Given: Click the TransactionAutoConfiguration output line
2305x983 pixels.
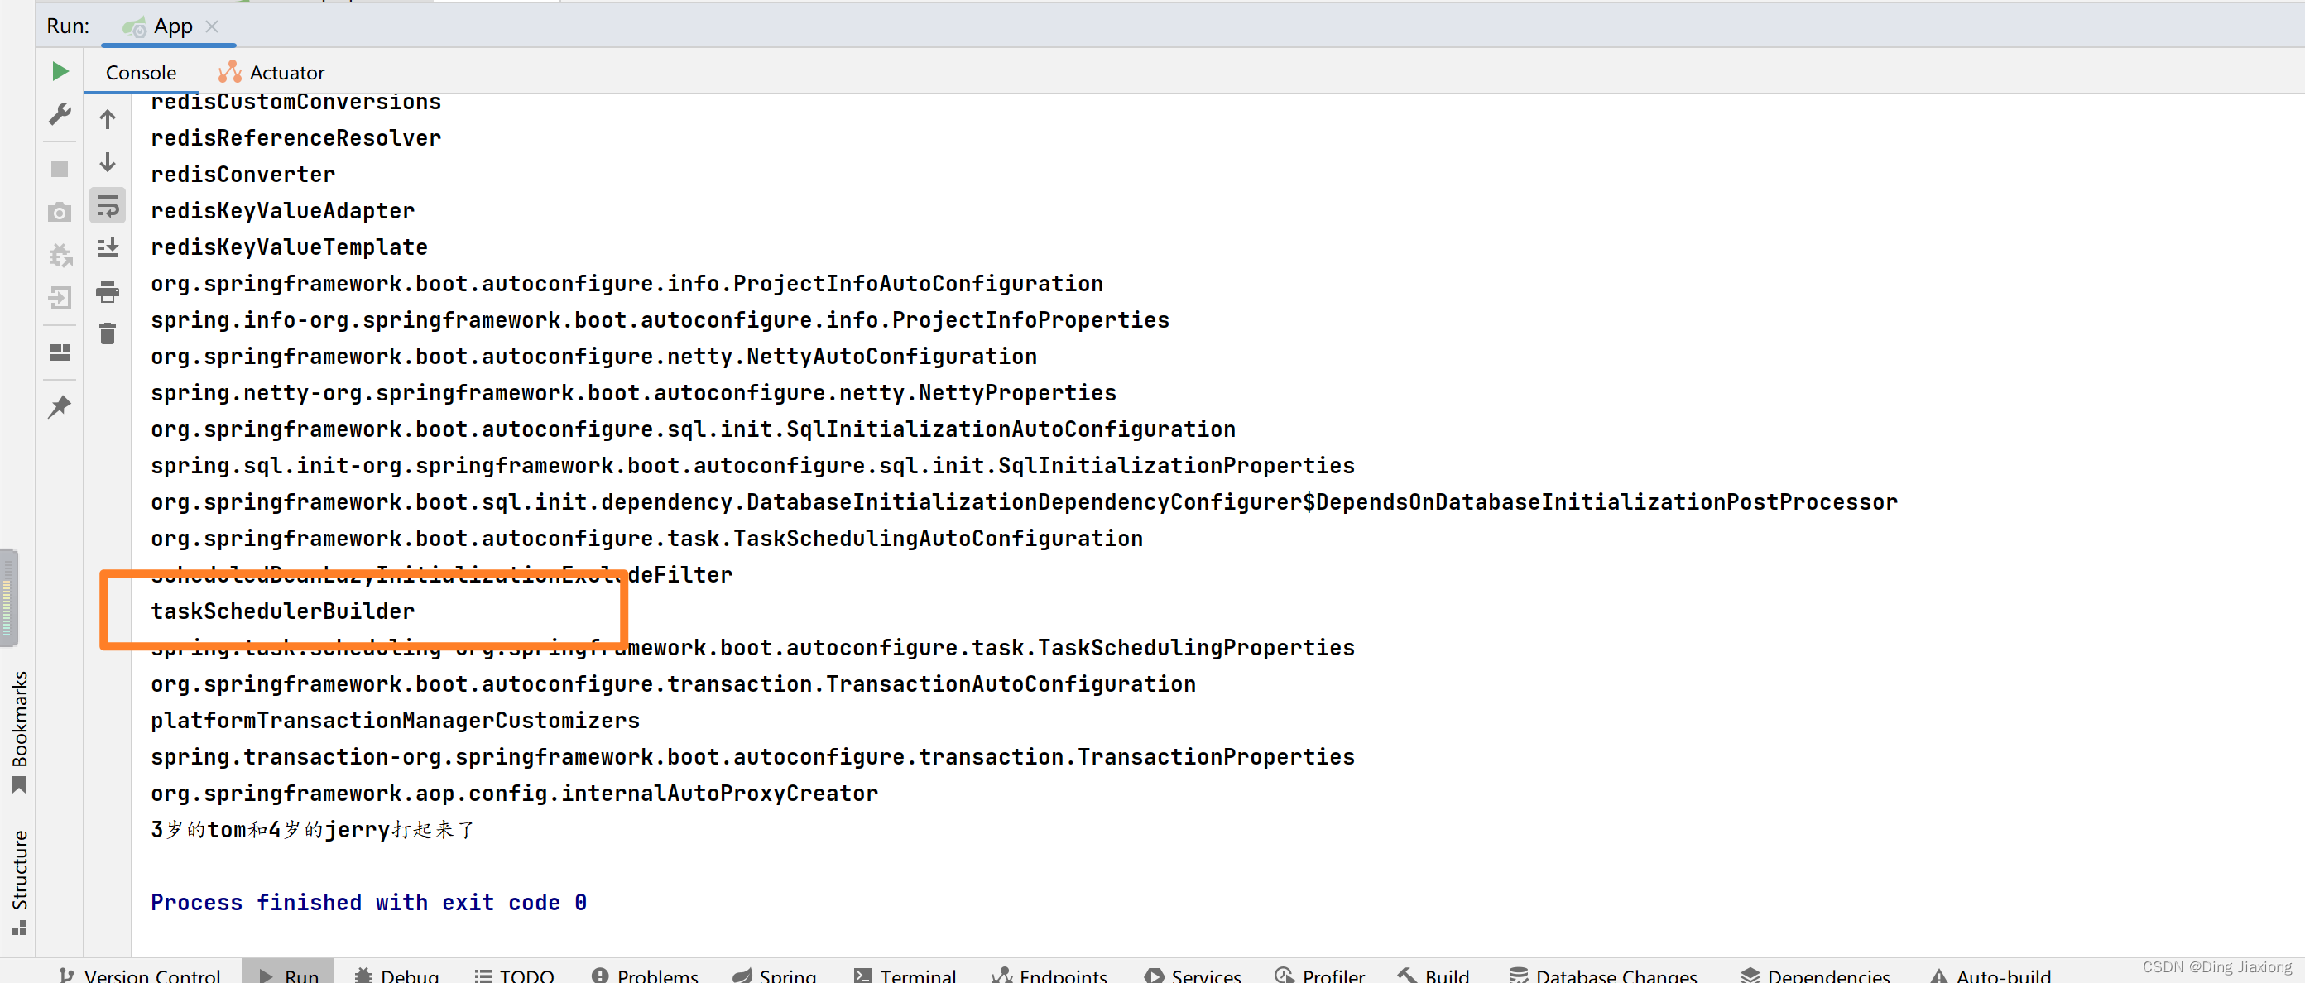Looking at the screenshot, I should click(x=673, y=684).
